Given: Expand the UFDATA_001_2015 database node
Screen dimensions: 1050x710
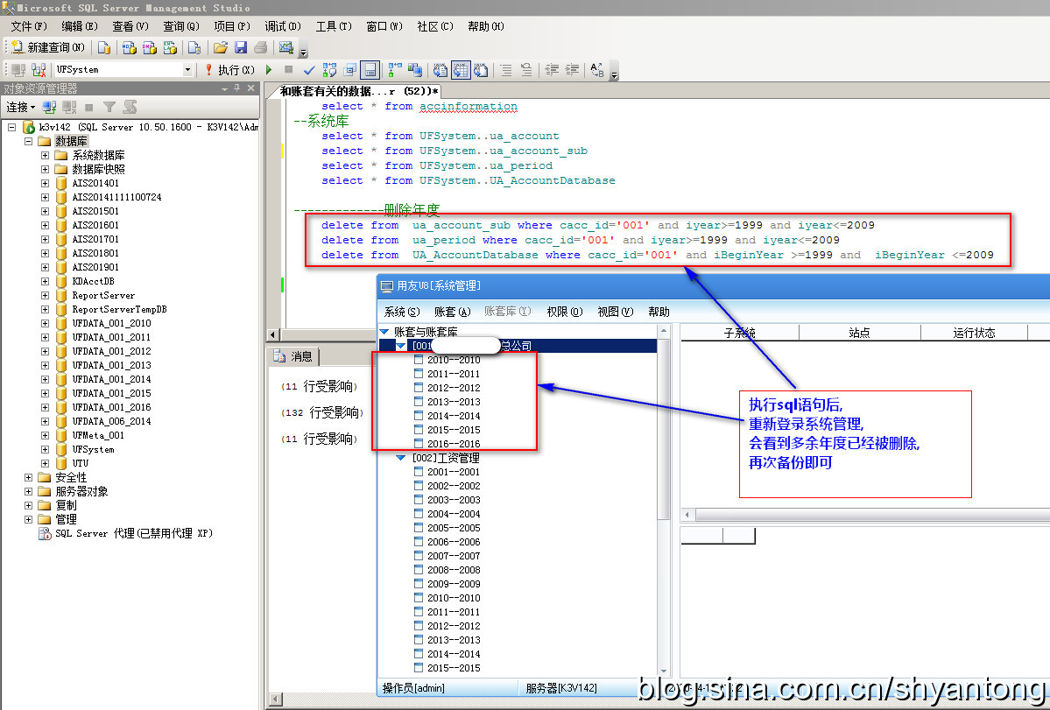Looking at the screenshot, I should (x=46, y=393).
